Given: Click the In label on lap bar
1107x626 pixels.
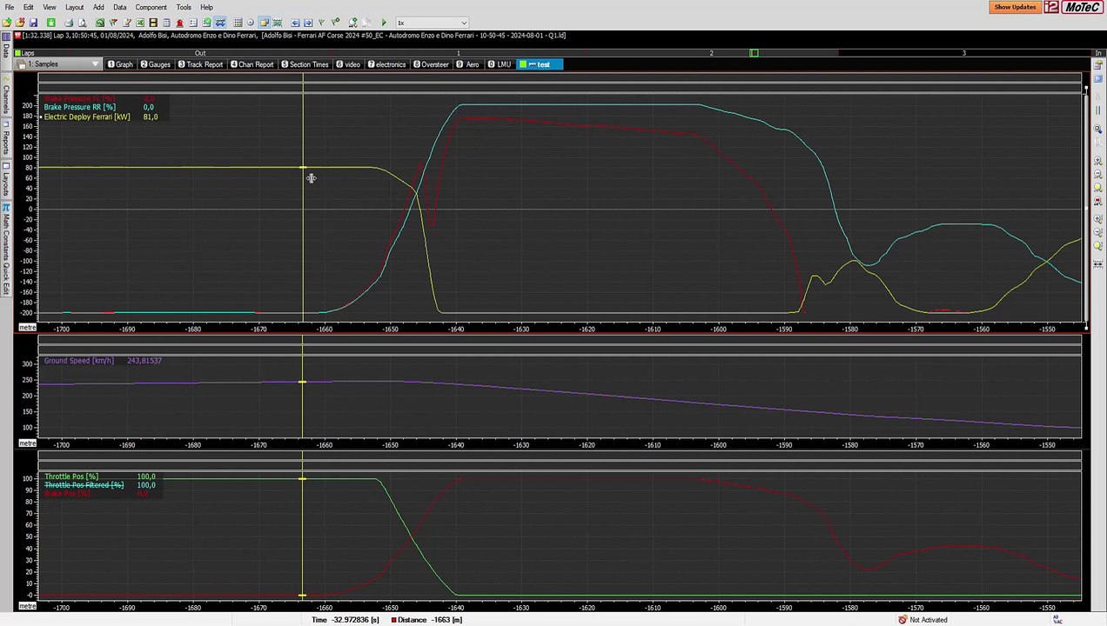Looking at the screenshot, I should pyautogui.click(x=1098, y=53).
